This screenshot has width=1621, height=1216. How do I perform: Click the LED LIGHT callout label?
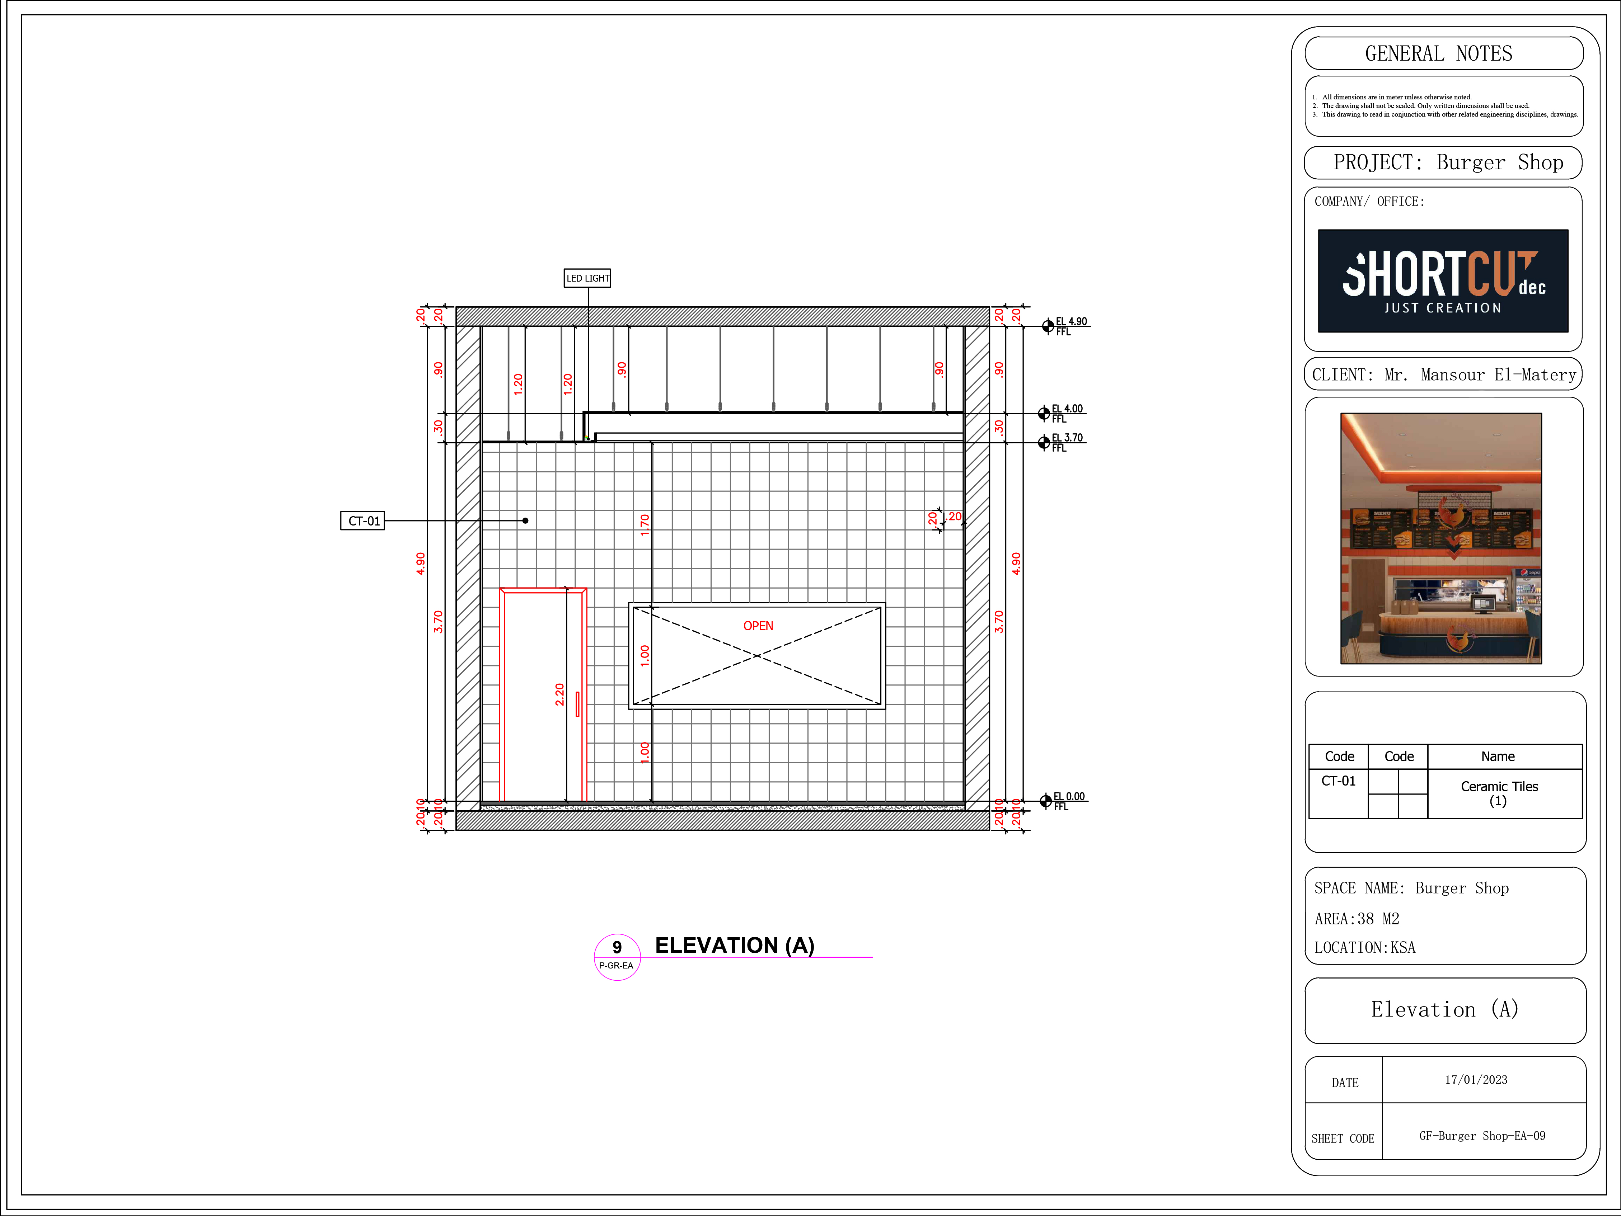[587, 278]
